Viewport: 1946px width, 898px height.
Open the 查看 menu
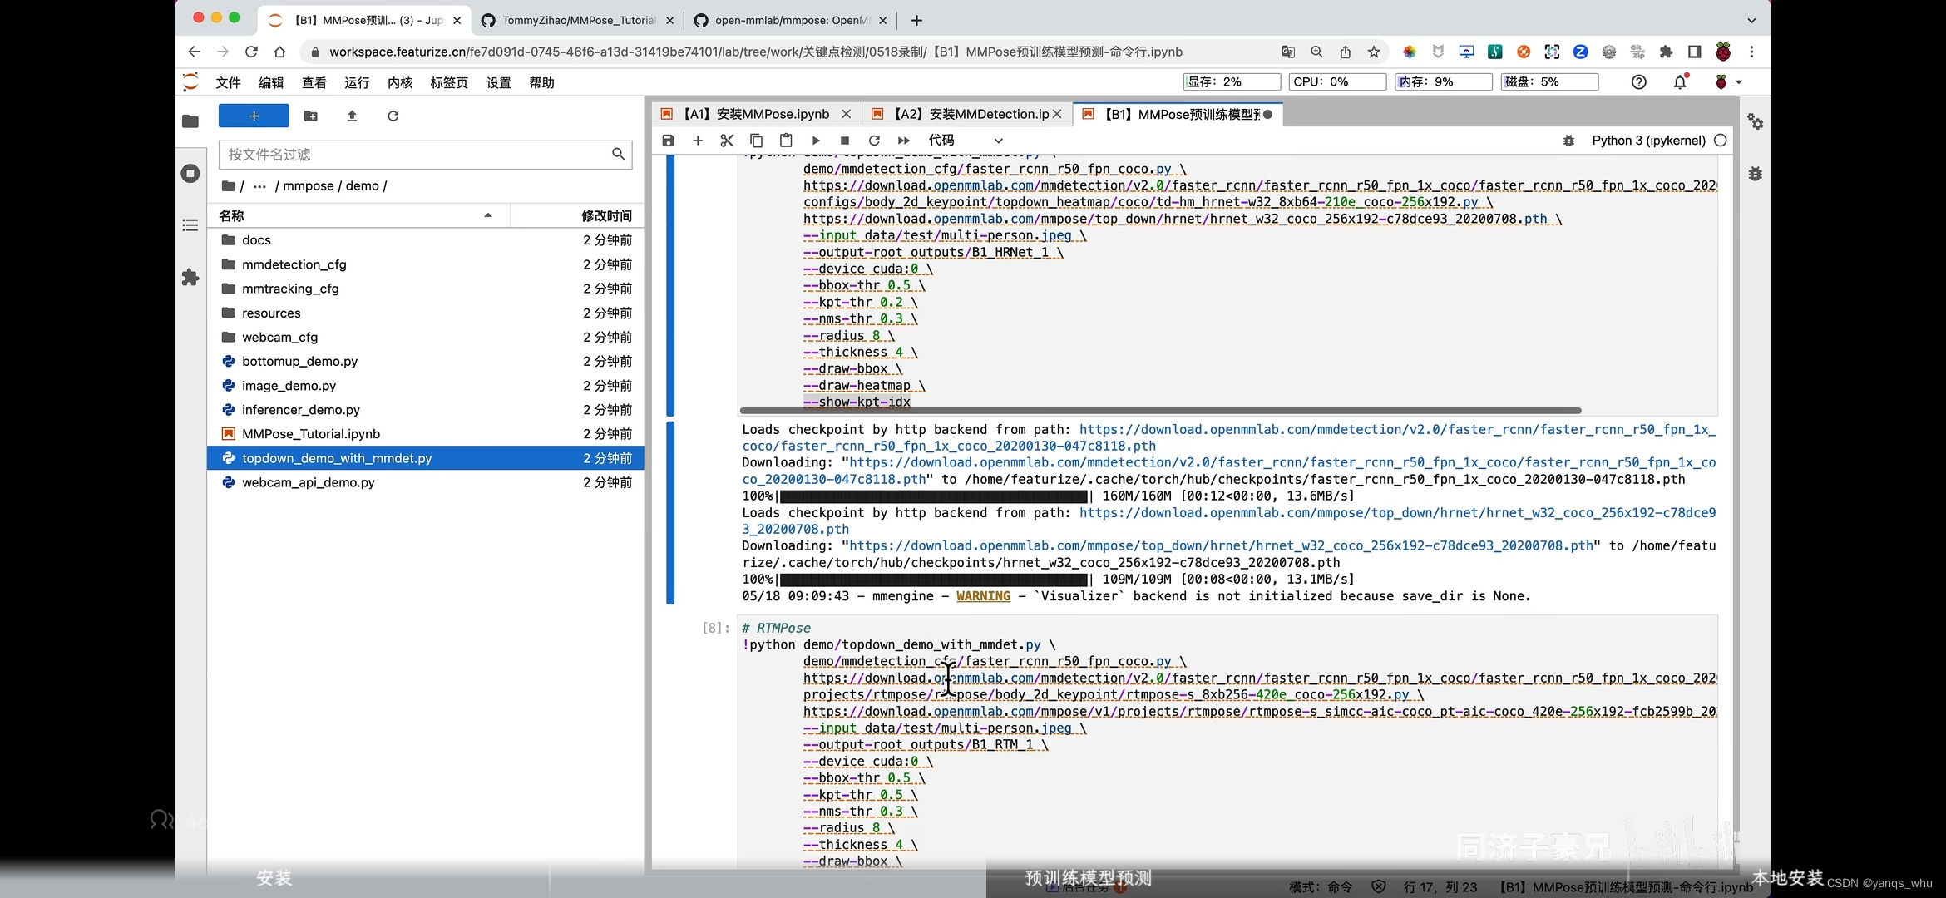314,82
